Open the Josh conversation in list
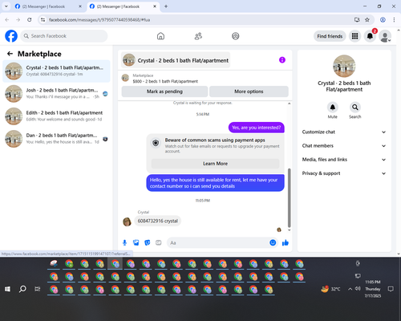This screenshot has height=321, width=401. [x=56, y=94]
